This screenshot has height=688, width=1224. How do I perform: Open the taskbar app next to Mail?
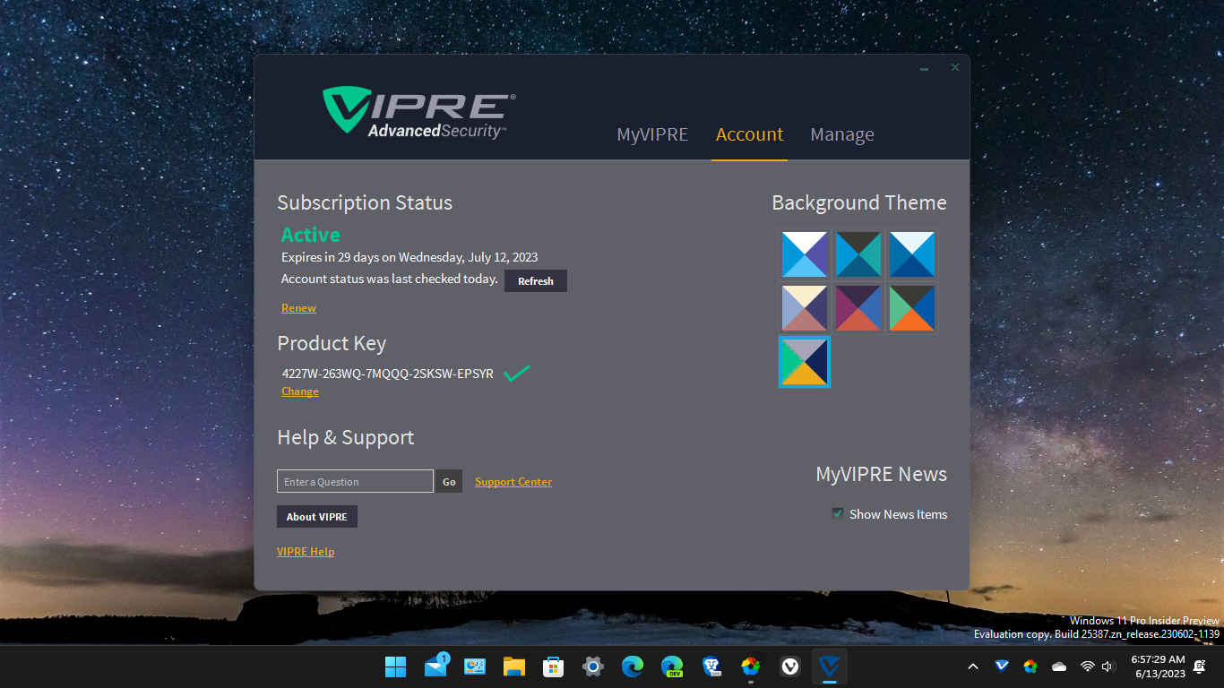pos(474,666)
